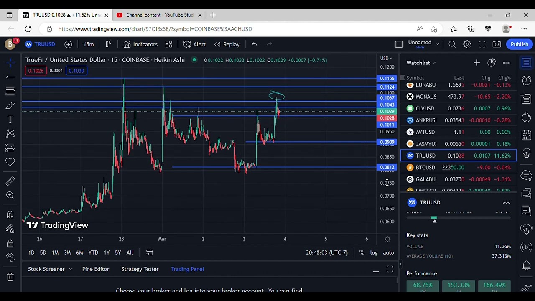
Task: Open chart settings gear icon
Action: pyautogui.click(x=467, y=44)
